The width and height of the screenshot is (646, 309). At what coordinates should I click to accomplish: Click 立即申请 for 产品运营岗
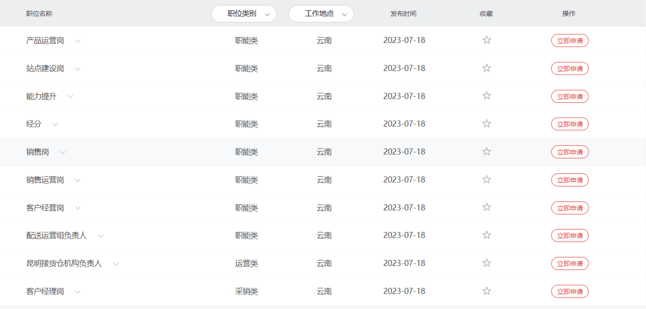coord(569,41)
